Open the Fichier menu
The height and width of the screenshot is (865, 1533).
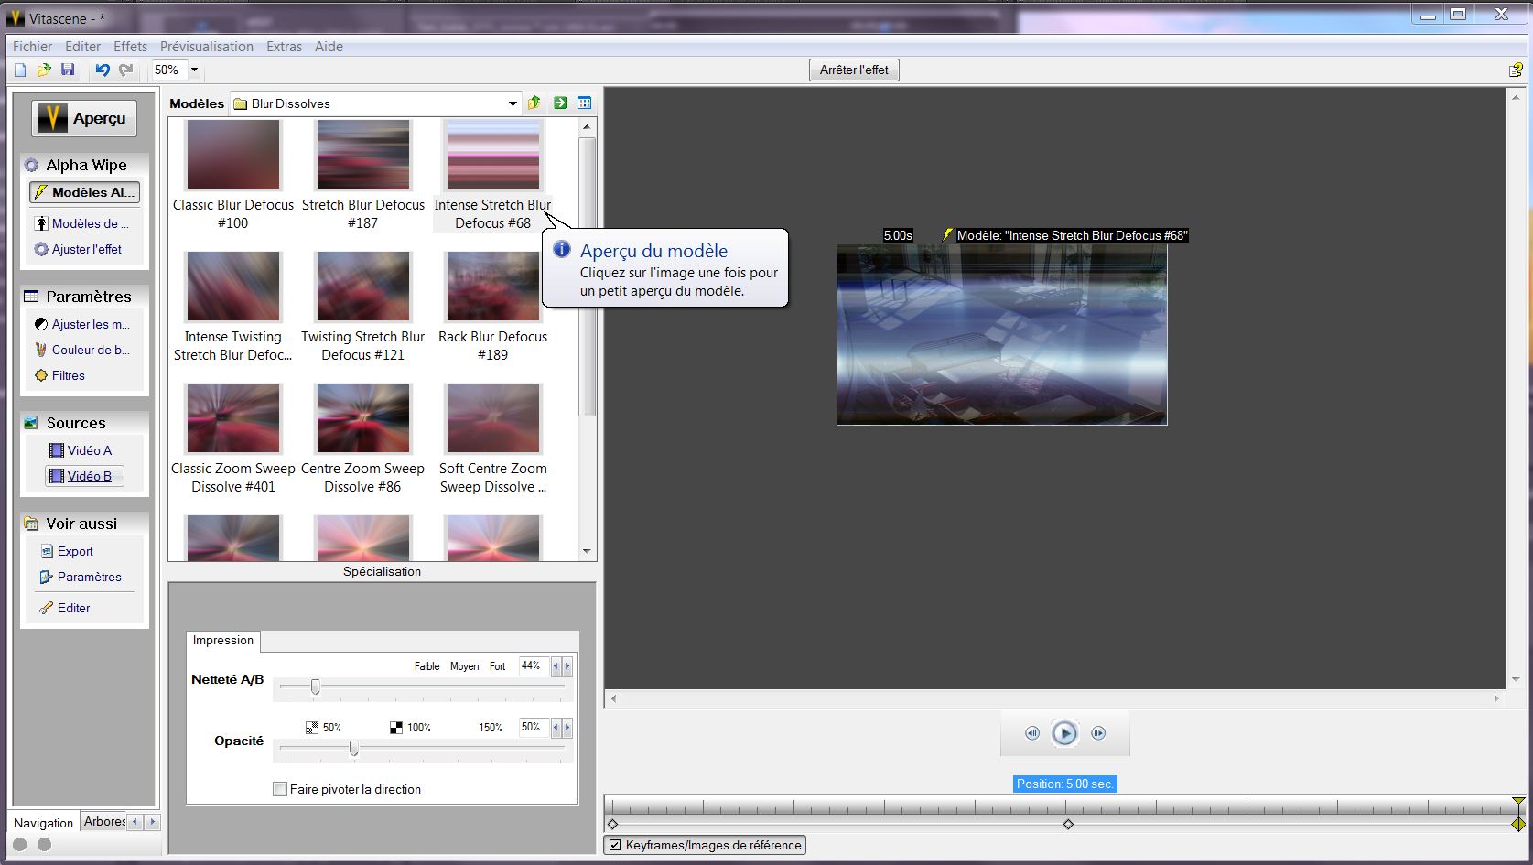click(x=32, y=46)
